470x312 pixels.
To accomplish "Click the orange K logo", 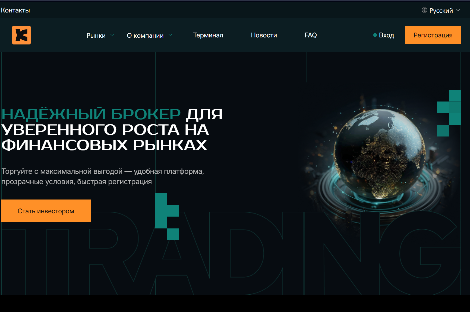I will point(21,35).
